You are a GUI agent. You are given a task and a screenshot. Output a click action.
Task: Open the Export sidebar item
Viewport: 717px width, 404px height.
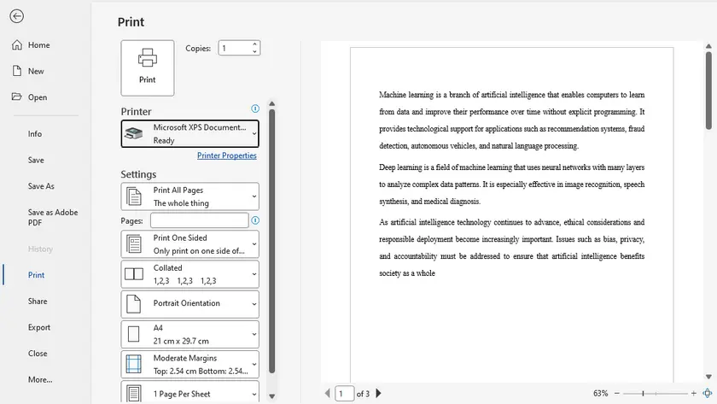tap(39, 327)
